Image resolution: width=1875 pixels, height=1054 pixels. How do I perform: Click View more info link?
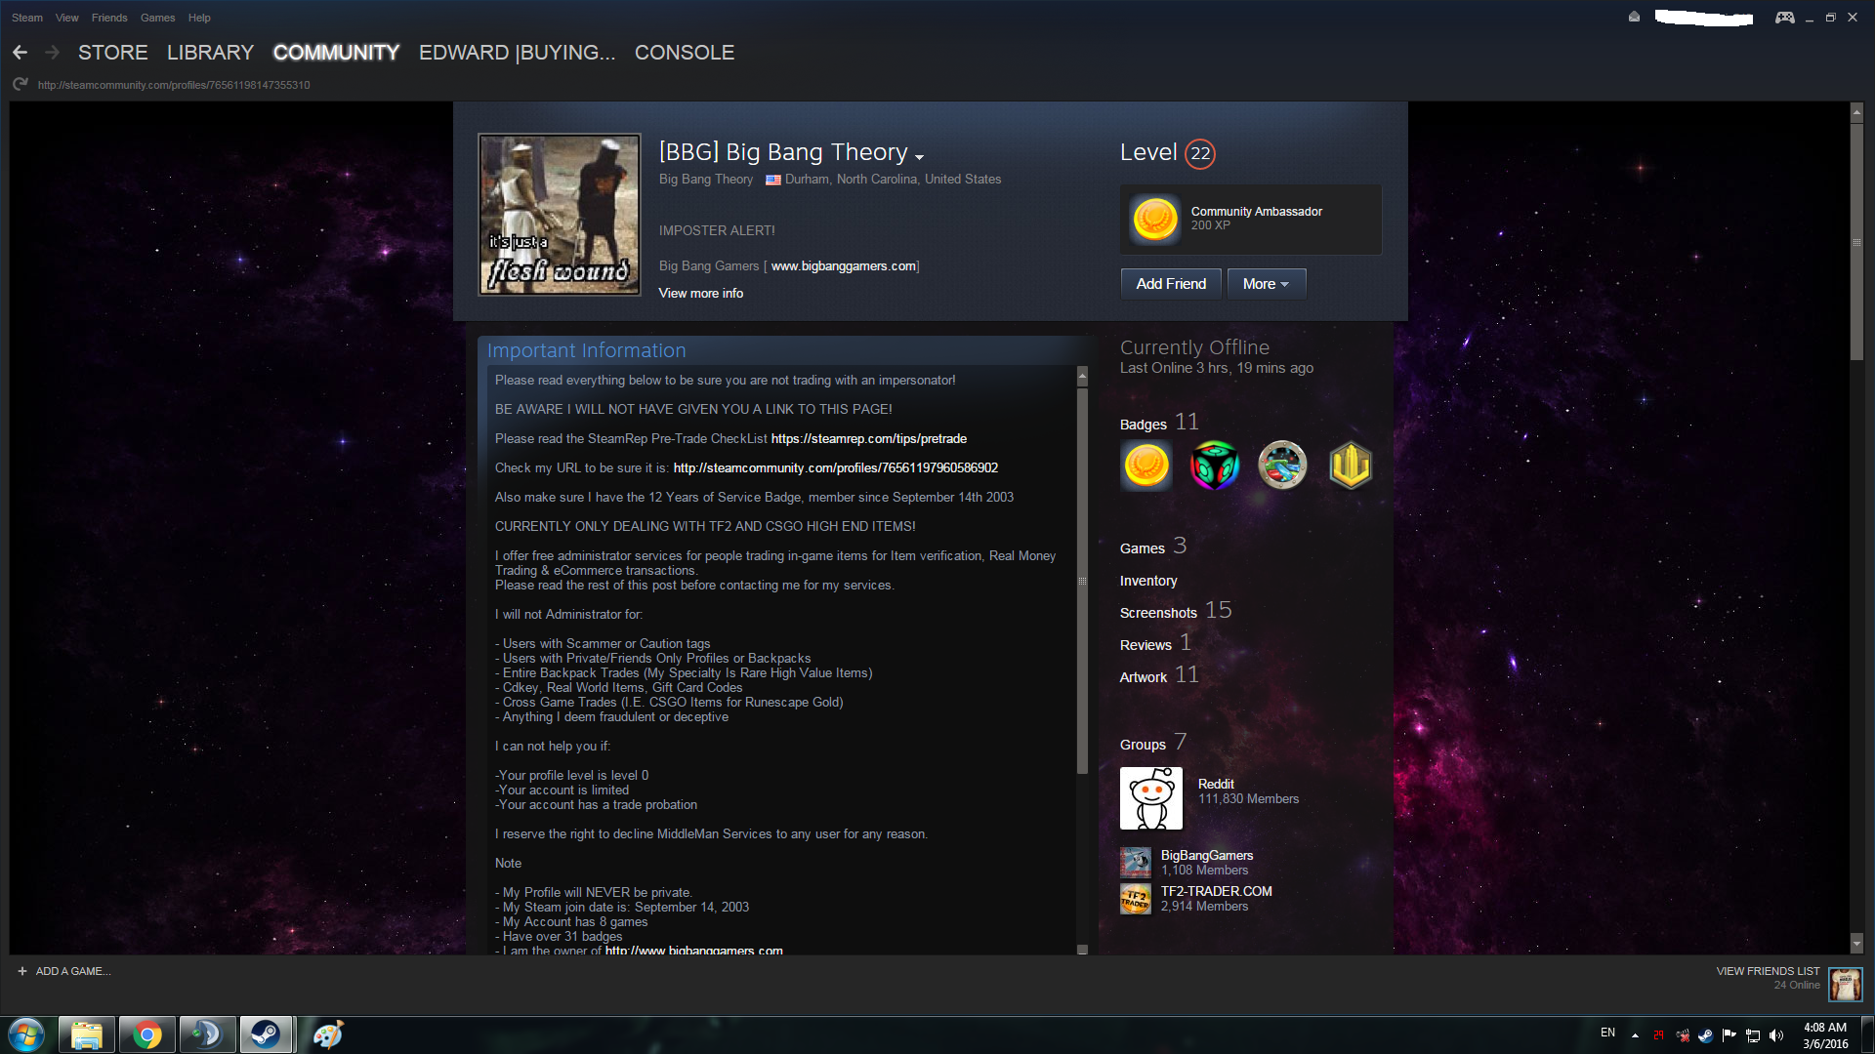[700, 294]
